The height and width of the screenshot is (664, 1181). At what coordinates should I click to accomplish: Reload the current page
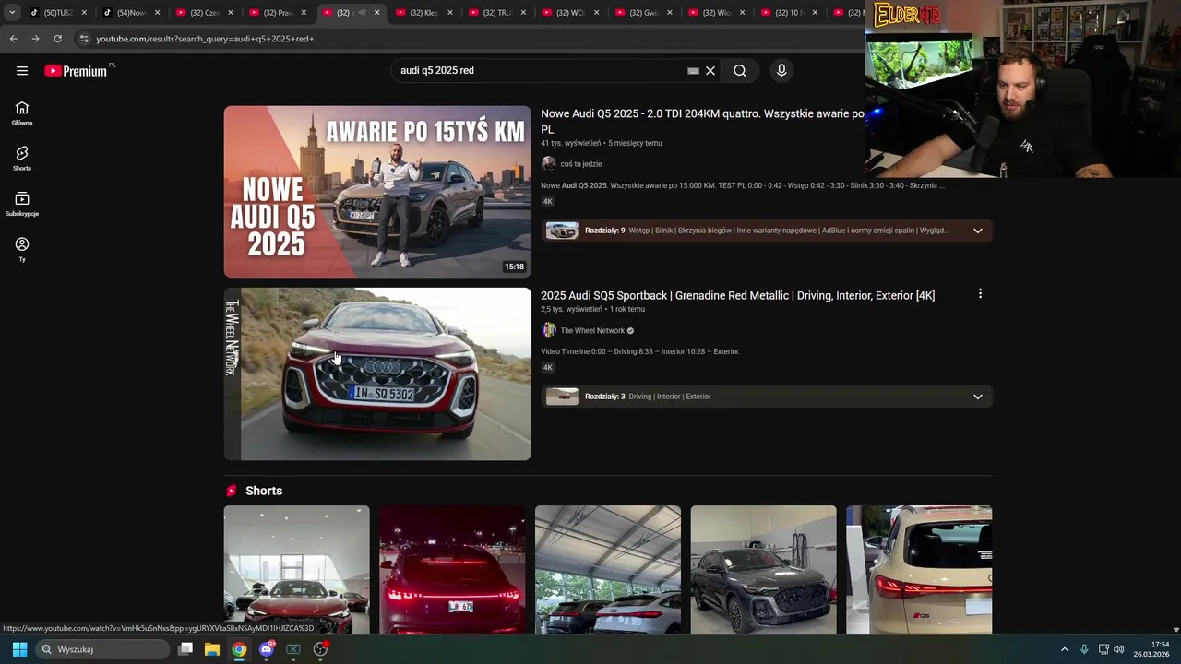(x=57, y=39)
